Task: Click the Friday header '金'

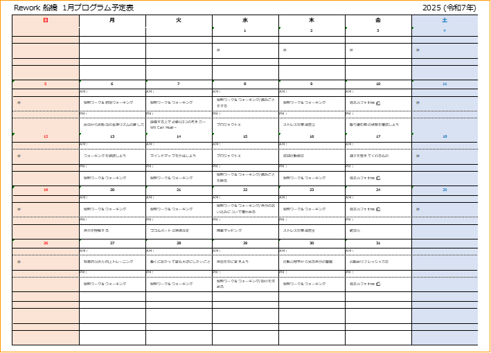Action: point(378,20)
